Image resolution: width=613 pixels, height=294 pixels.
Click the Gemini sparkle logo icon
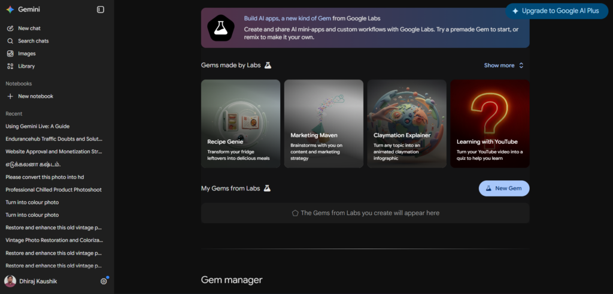10,10
